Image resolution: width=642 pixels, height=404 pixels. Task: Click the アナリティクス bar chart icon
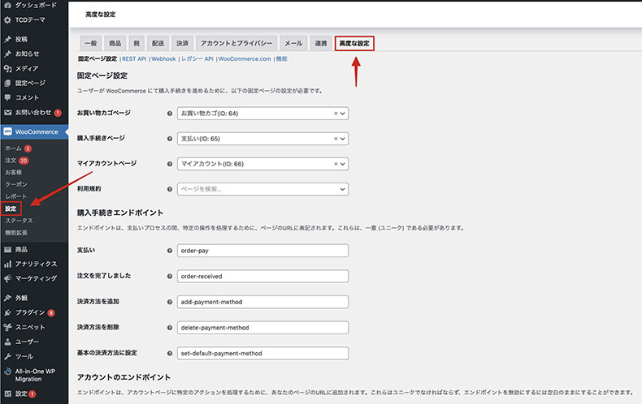click(x=7, y=264)
